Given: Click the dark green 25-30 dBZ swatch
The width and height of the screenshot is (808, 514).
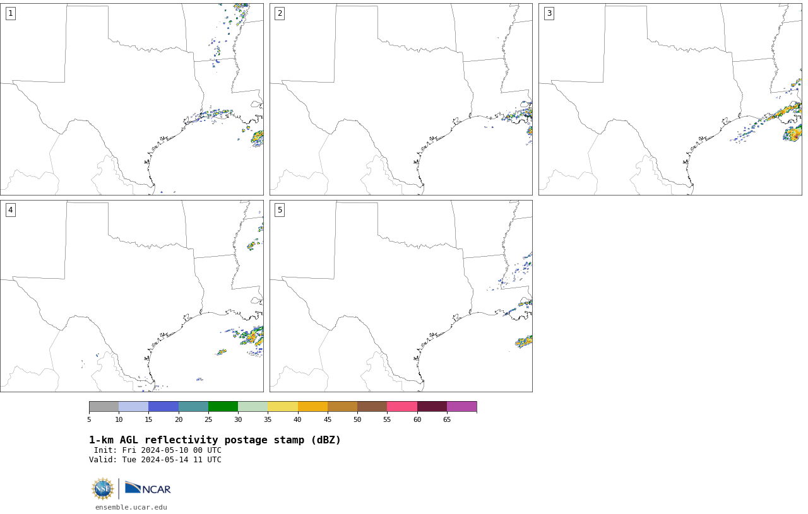Looking at the screenshot, I should tap(223, 406).
